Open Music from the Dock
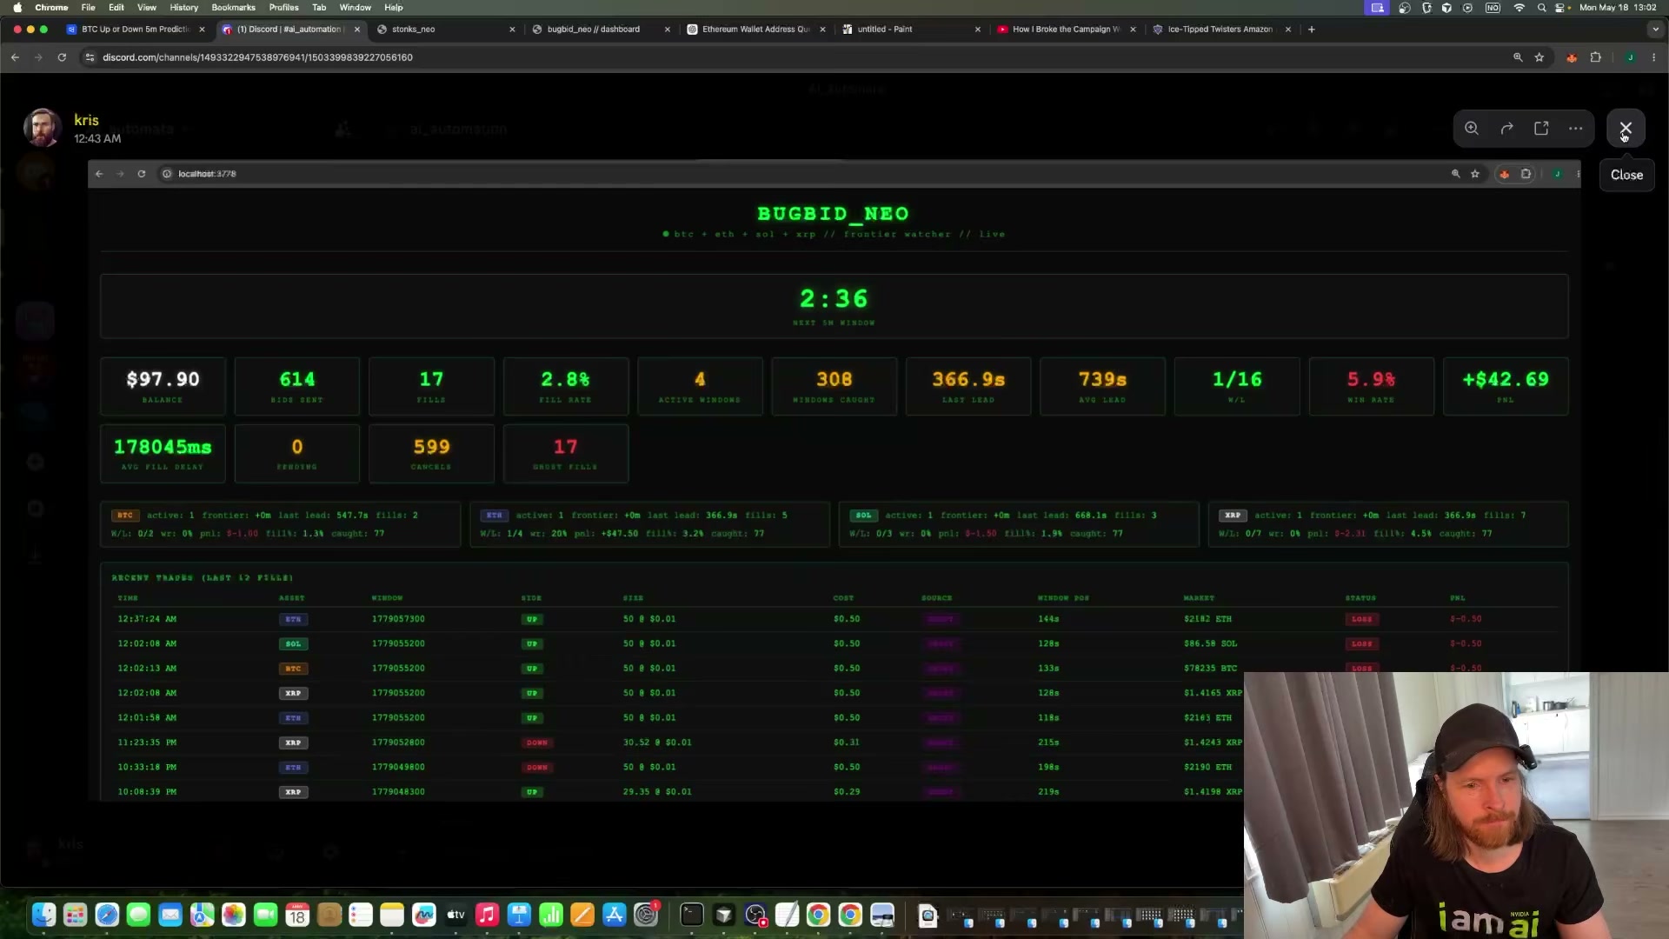The image size is (1669, 939). [487, 915]
